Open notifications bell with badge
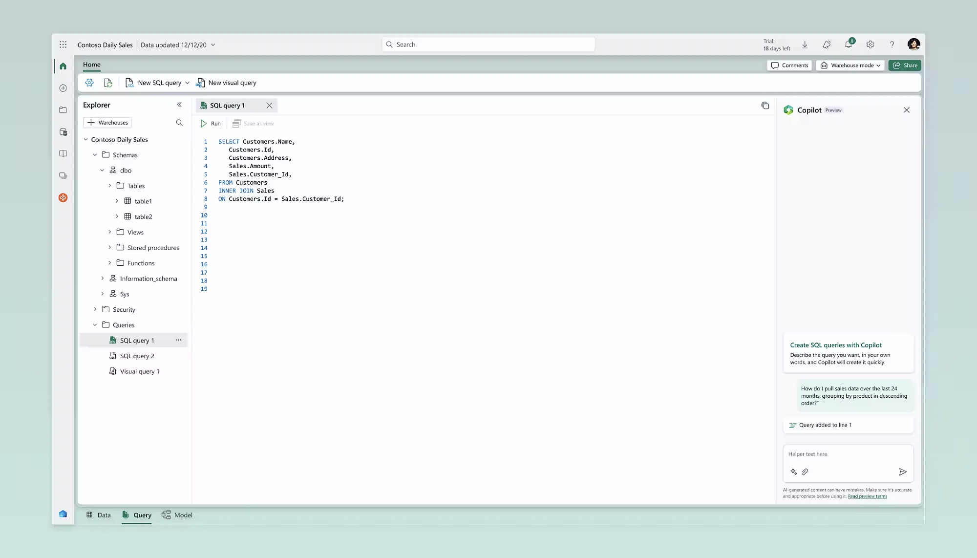Viewport: 977px width, 558px height. 849,44
